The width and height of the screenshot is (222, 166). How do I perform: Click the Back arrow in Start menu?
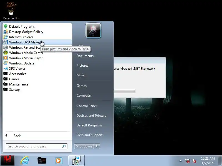[6, 136]
